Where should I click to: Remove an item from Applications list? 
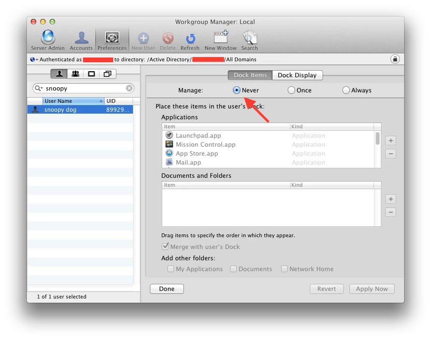coord(390,154)
